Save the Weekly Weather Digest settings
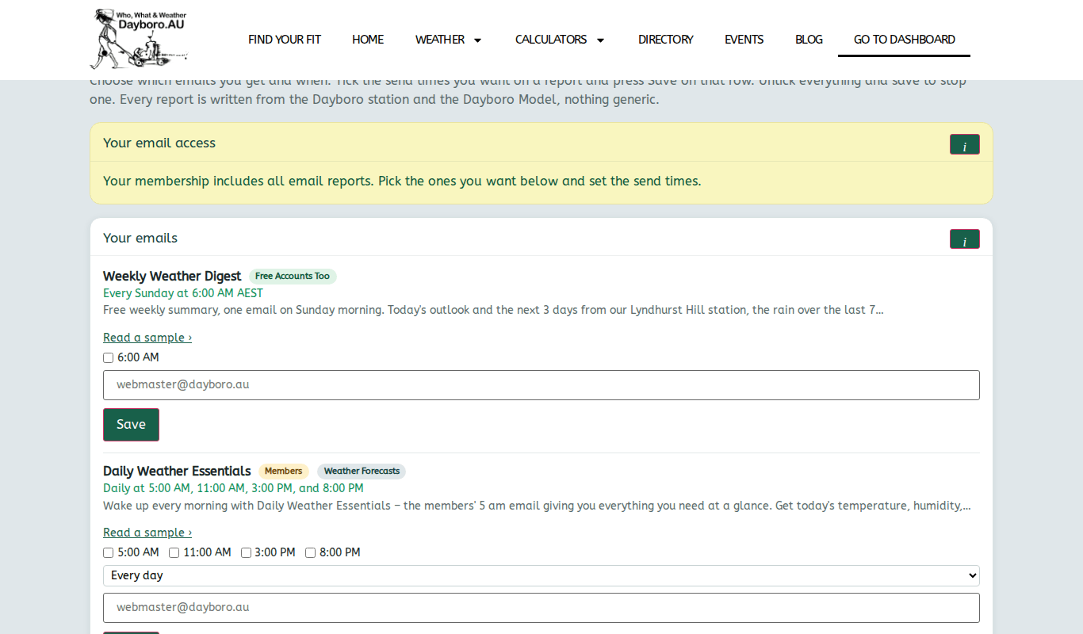 click(131, 425)
